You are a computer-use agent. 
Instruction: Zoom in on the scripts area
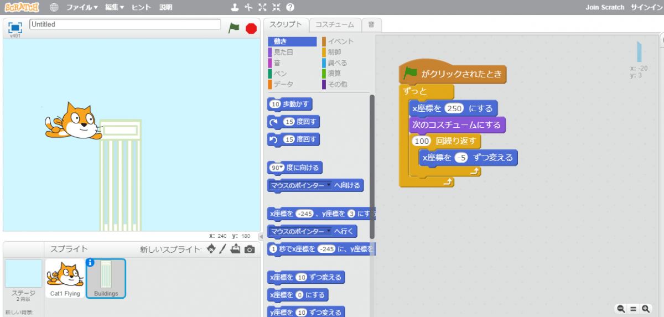coord(646,309)
